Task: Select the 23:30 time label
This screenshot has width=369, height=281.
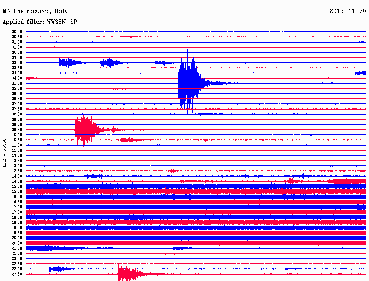Action: click(17, 274)
